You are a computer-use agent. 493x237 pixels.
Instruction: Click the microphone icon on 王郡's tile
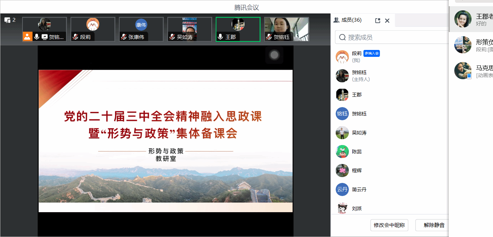point(220,37)
